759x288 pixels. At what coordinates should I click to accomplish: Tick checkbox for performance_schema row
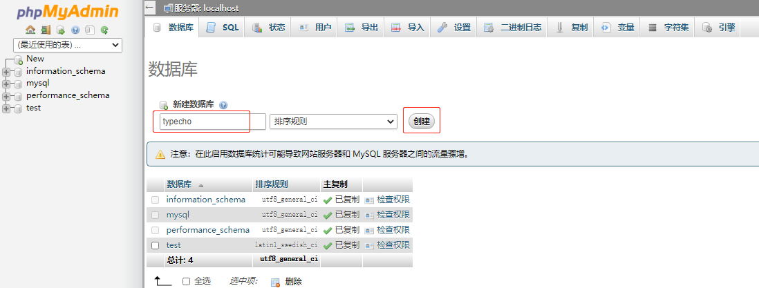click(156, 230)
